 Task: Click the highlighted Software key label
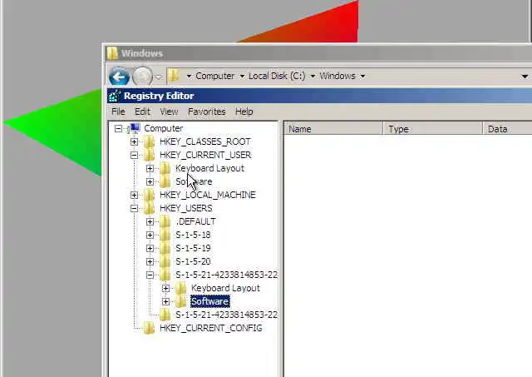click(x=209, y=301)
